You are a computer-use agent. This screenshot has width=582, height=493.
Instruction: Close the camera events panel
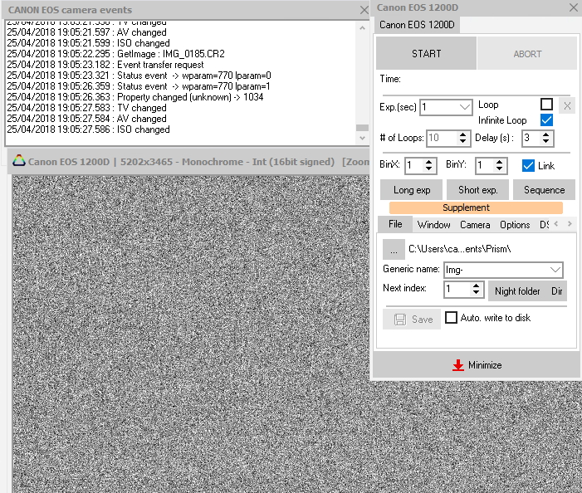[364, 10]
